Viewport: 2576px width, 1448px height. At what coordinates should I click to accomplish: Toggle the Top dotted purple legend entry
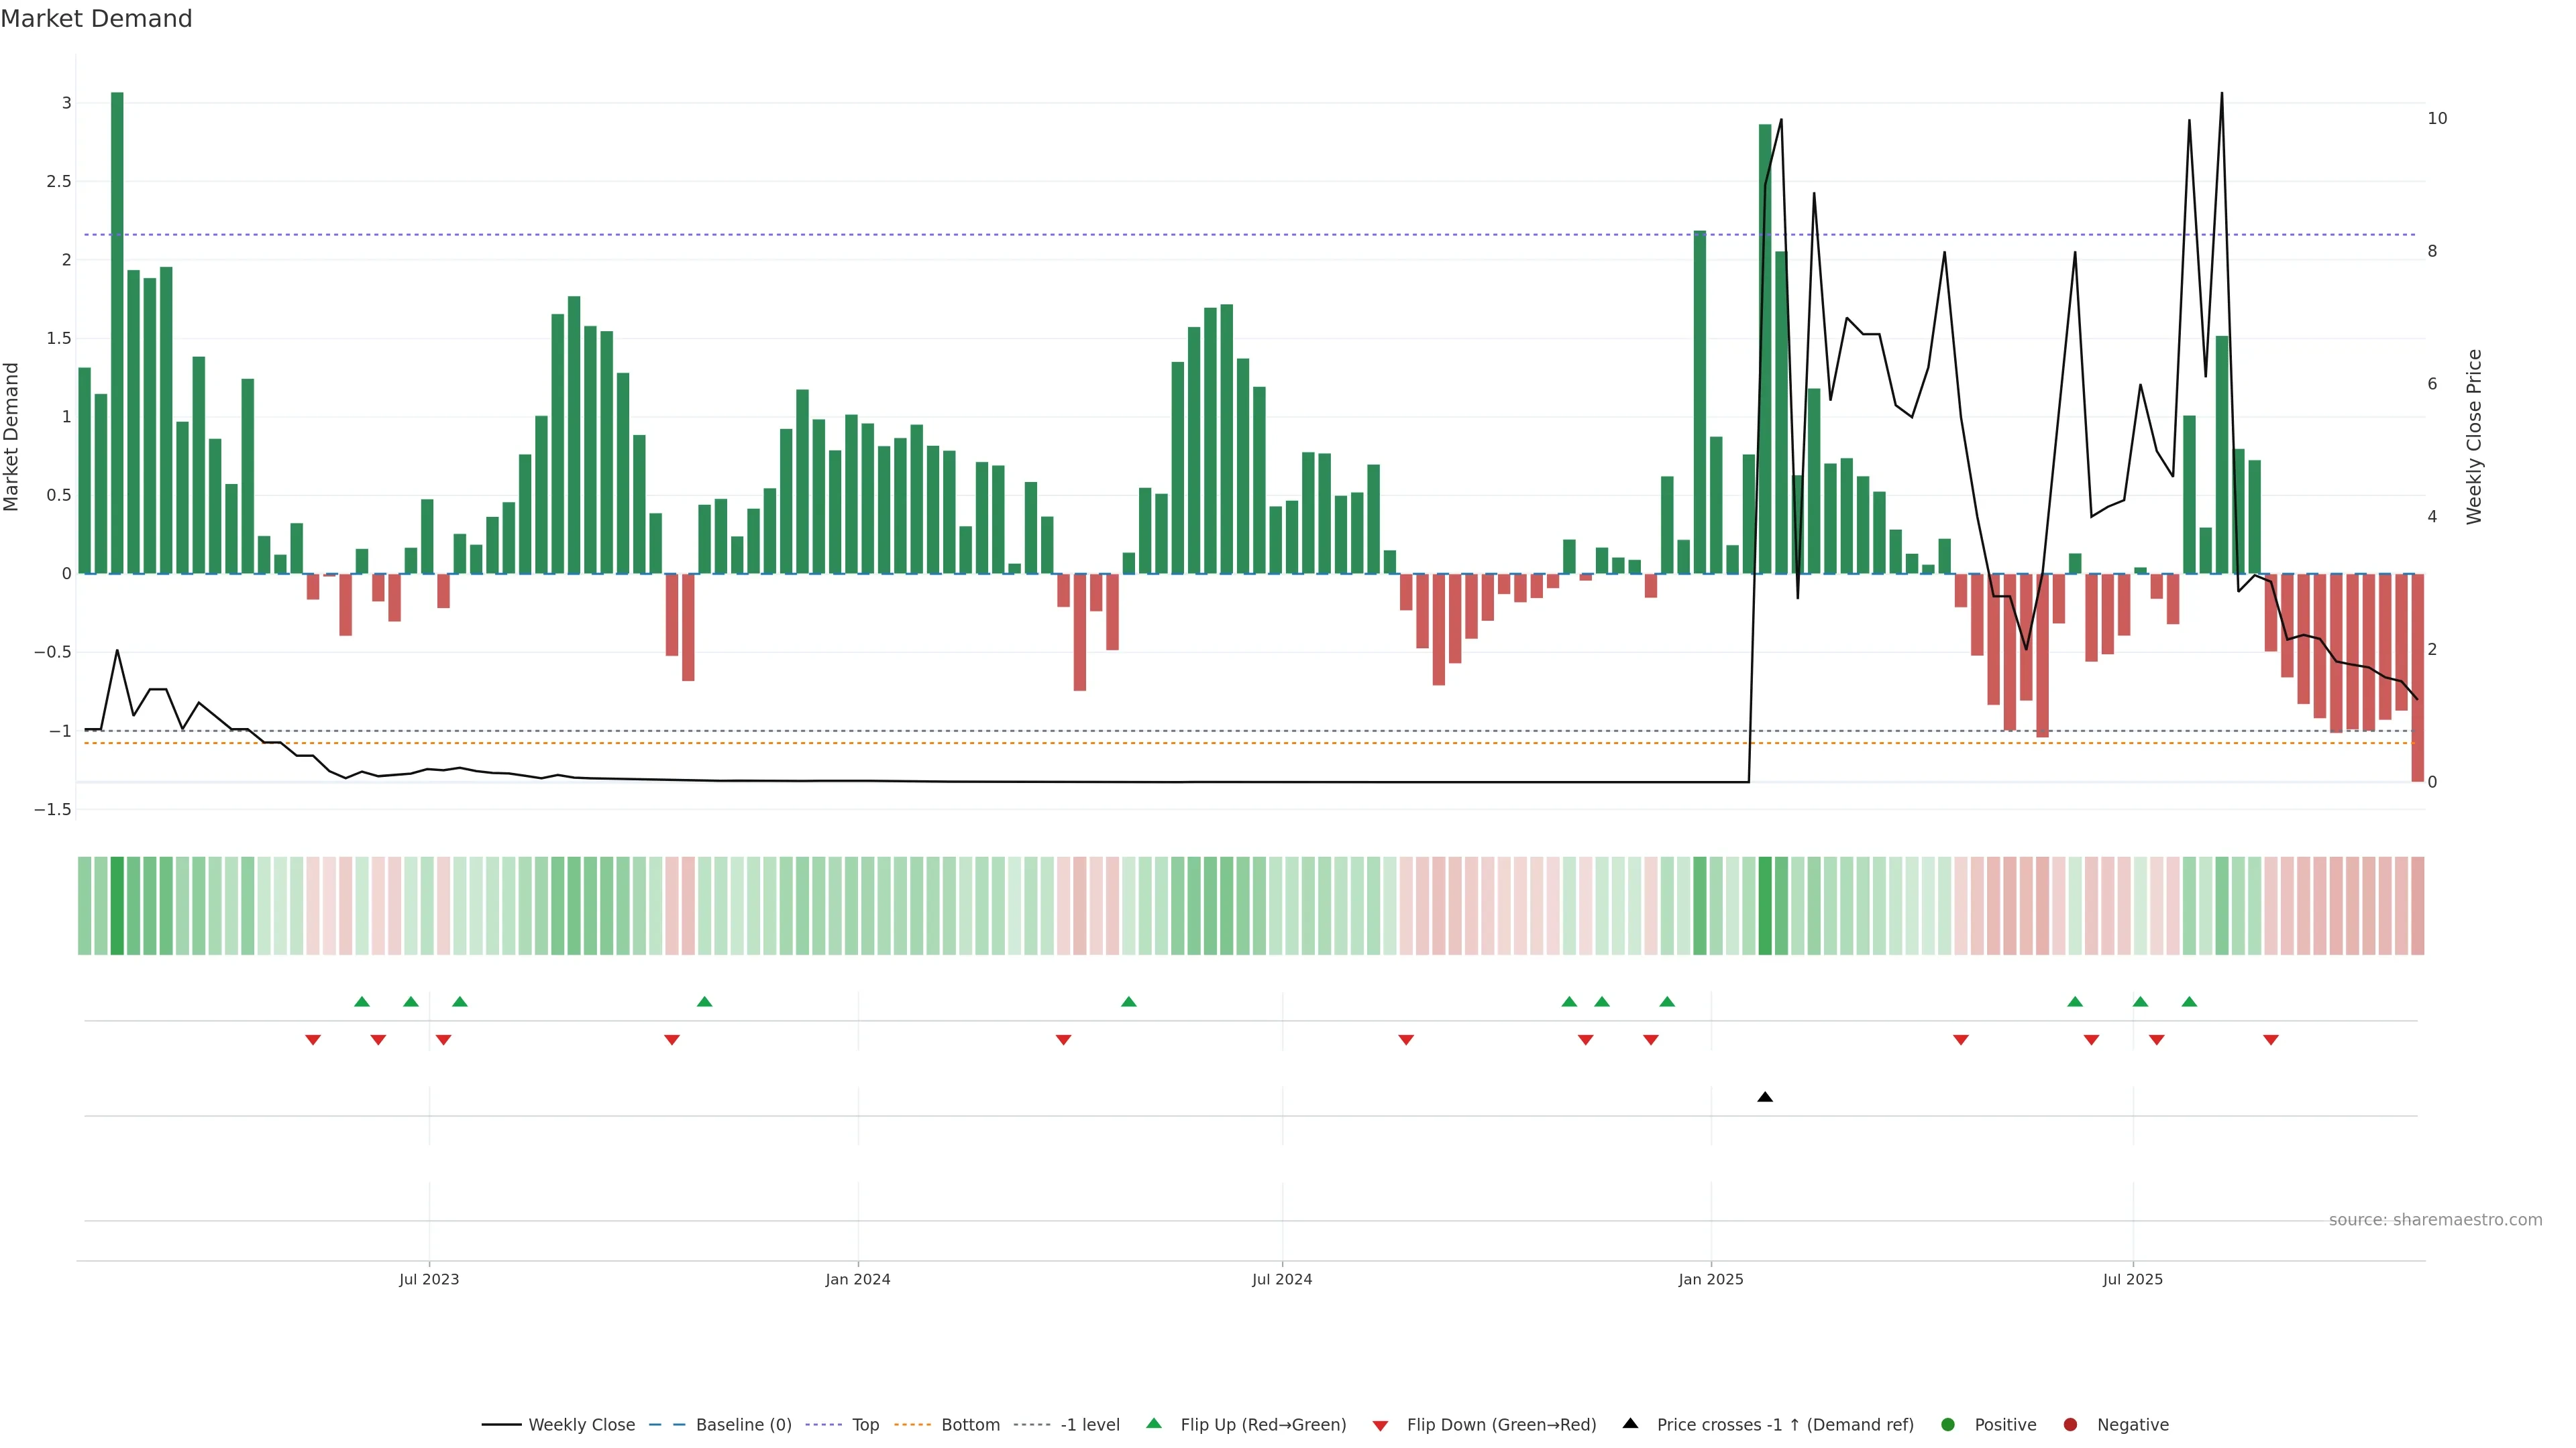(x=865, y=1424)
